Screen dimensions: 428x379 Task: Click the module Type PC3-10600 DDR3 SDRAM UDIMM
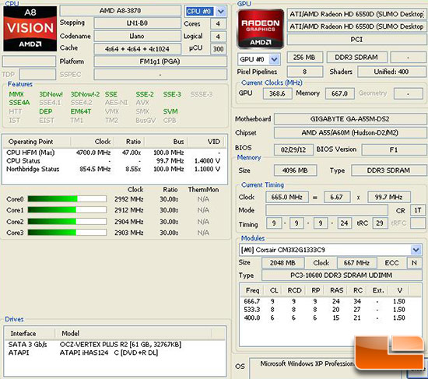tap(342, 275)
